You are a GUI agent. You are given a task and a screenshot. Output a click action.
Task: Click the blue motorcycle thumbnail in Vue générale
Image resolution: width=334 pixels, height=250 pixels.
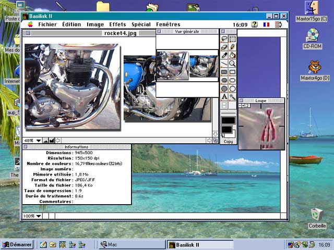(204, 66)
